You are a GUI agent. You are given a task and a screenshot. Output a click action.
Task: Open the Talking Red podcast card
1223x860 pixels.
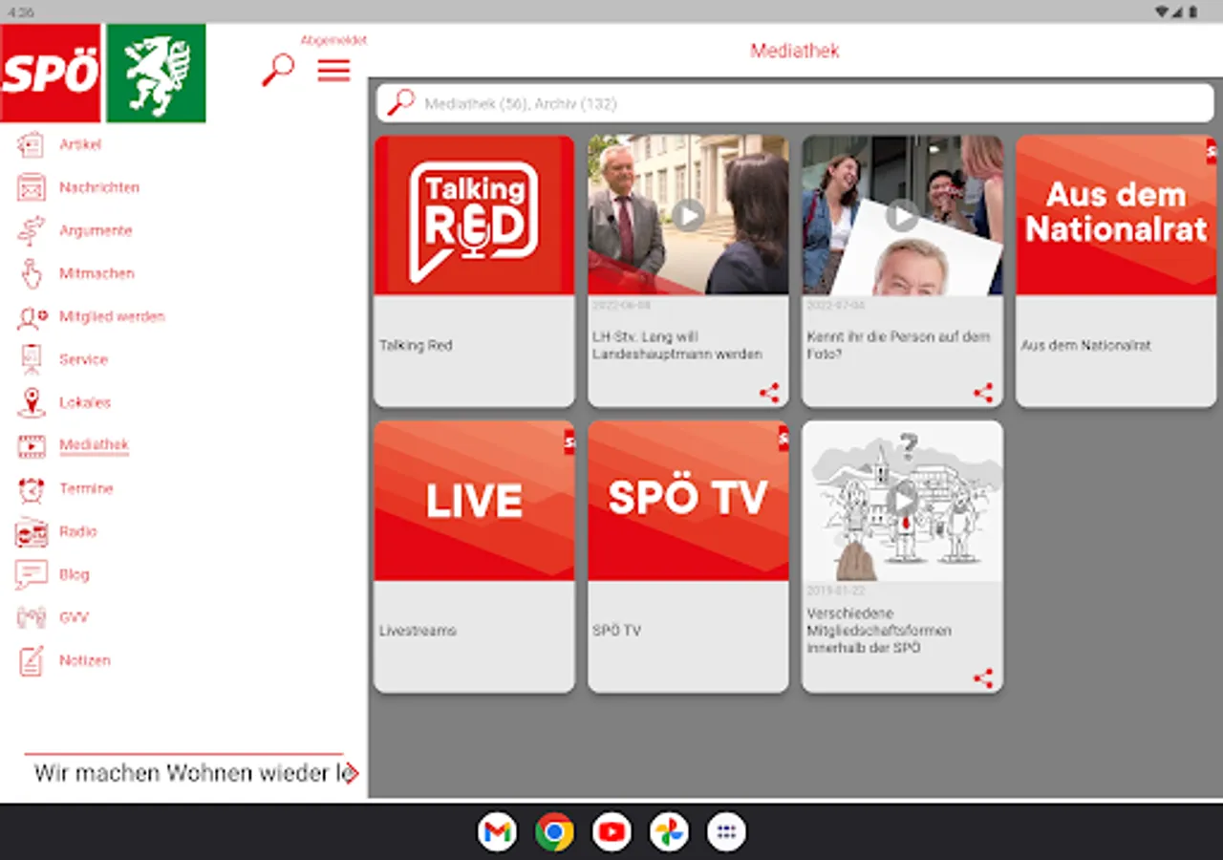474,271
